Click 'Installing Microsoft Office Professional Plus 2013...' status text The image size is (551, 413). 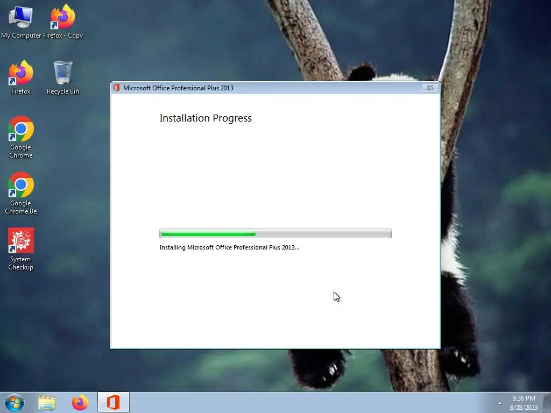229,247
